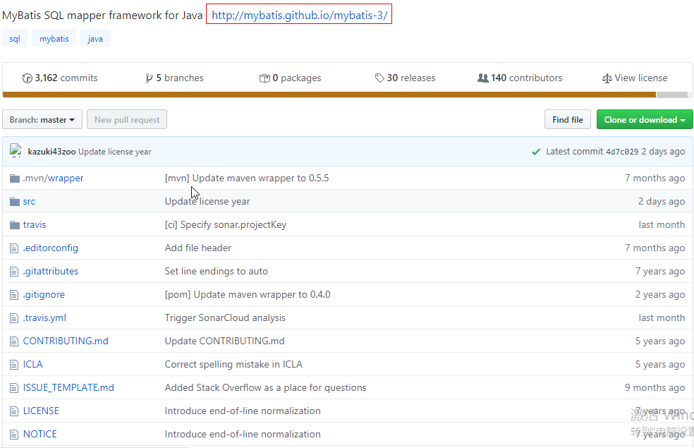Viewport: 694px width, 448px height.
Task: Open the 5 branches tab
Action: click(x=174, y=78)
